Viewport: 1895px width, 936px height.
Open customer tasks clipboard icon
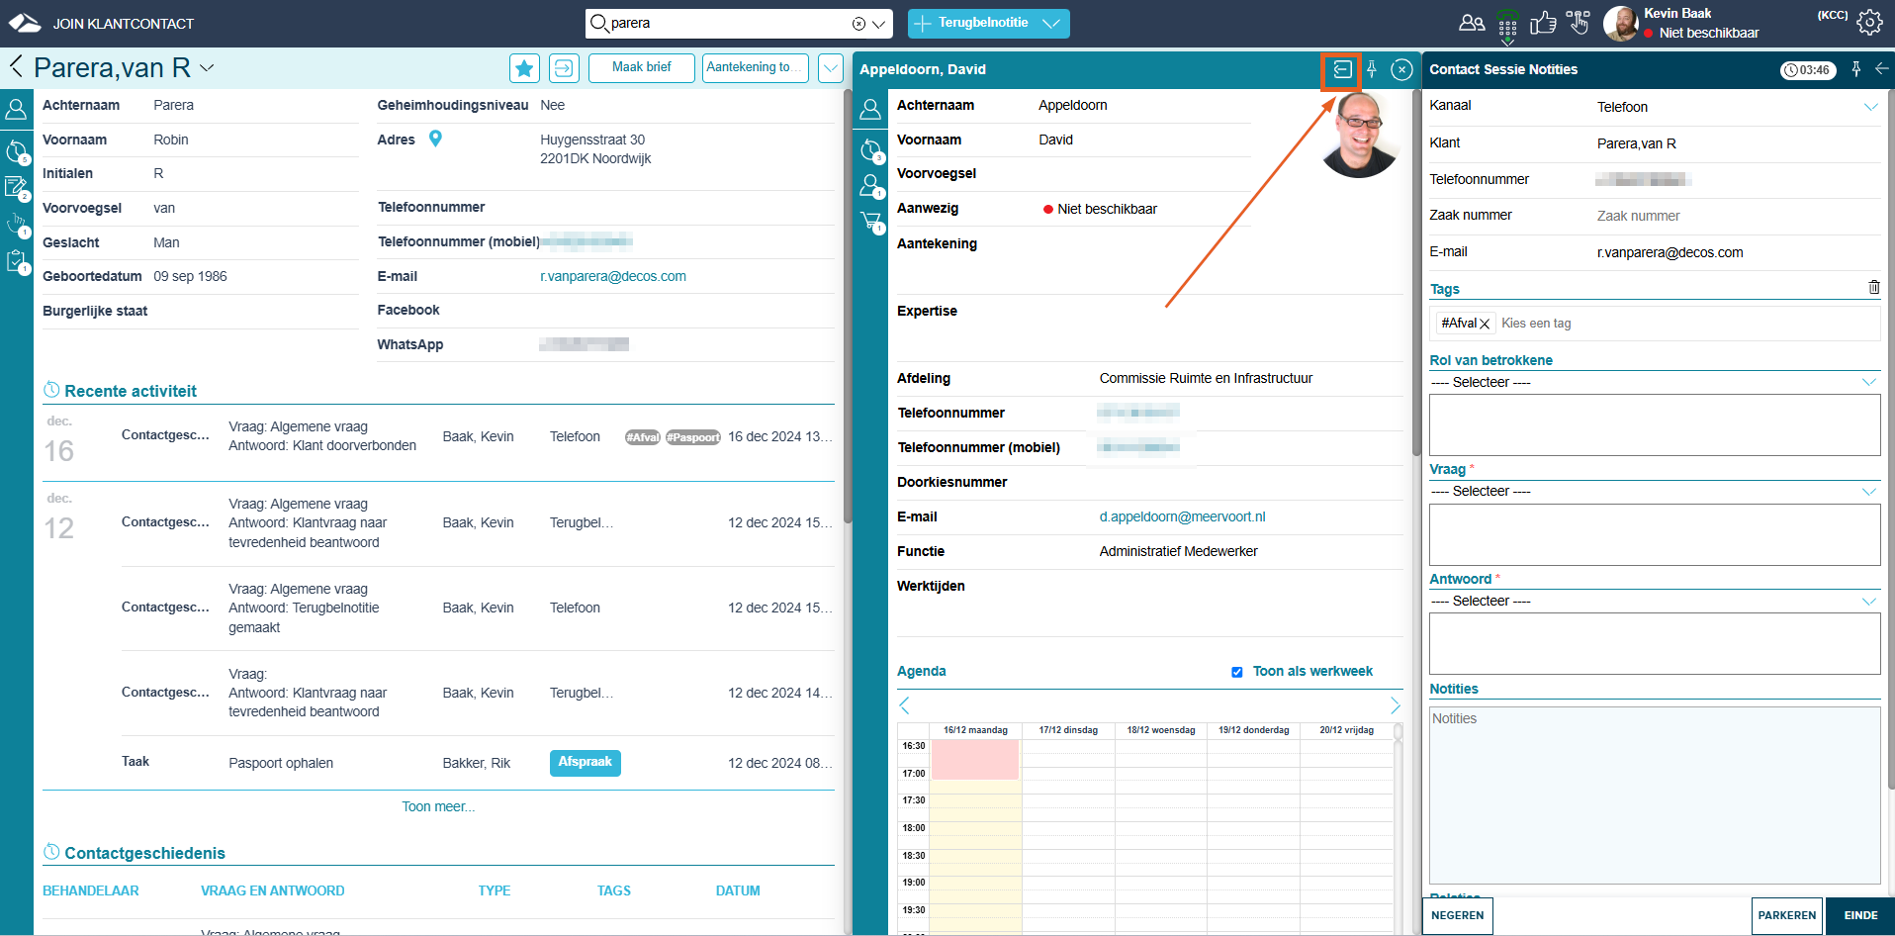[17, 261]
